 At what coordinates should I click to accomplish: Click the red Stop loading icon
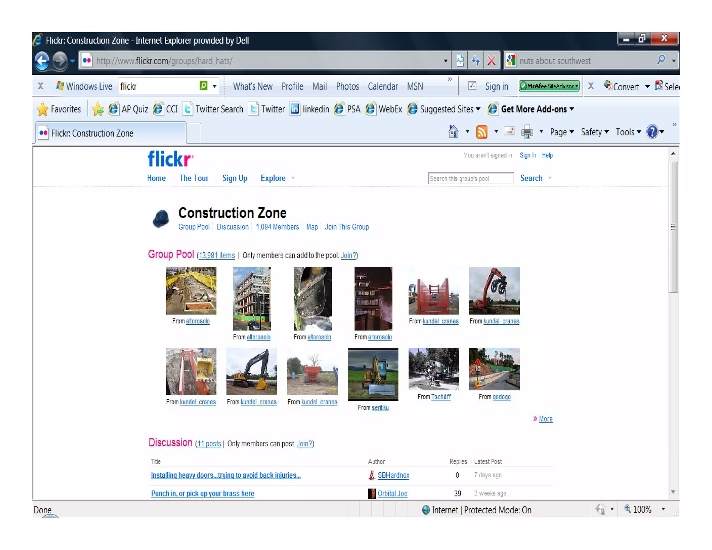coord(491,61)
